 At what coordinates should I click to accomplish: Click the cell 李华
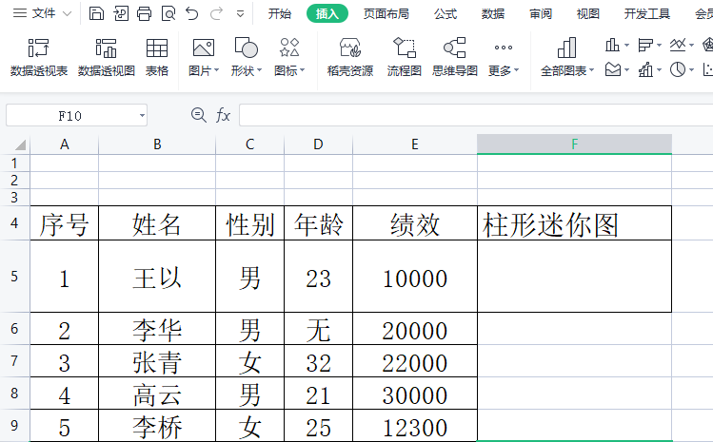(157, 329)
